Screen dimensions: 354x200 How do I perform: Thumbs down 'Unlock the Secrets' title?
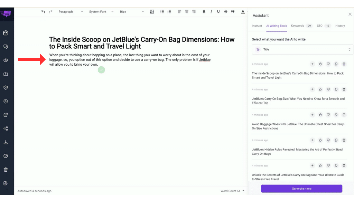tap(328, 165)
